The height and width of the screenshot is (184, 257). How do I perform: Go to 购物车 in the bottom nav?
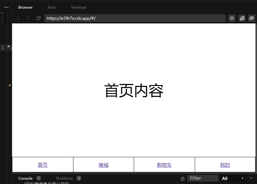[x=164, y=165]
